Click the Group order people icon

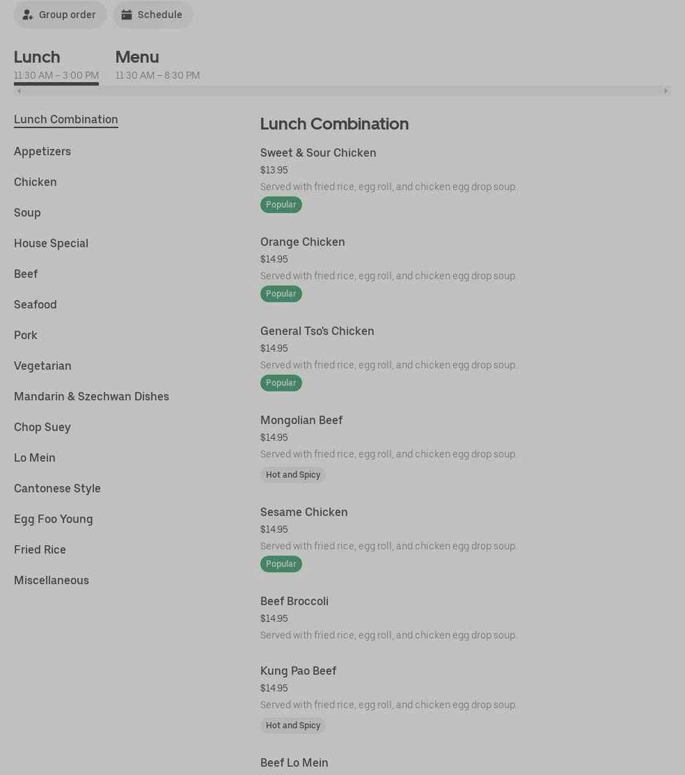click(x=28, y=15)
